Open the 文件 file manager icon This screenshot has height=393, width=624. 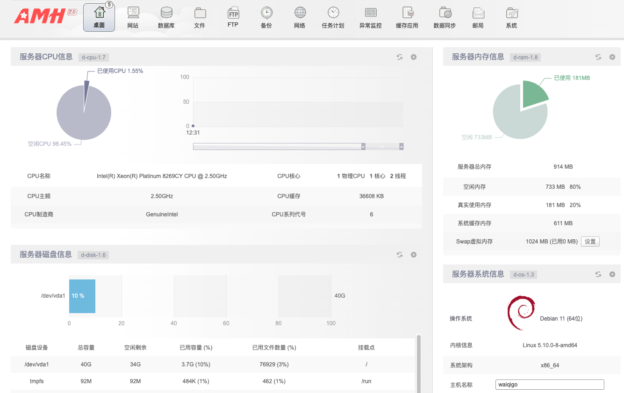click(200, 17)
